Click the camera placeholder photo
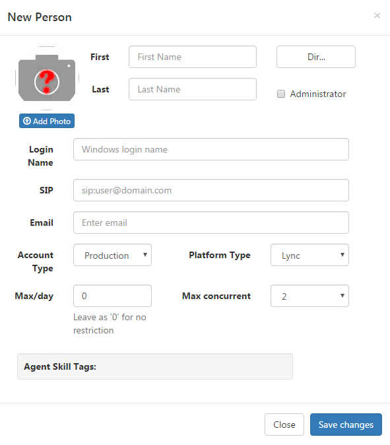 (47, 78)
